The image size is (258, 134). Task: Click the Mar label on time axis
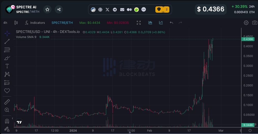(x=221, y=130)
